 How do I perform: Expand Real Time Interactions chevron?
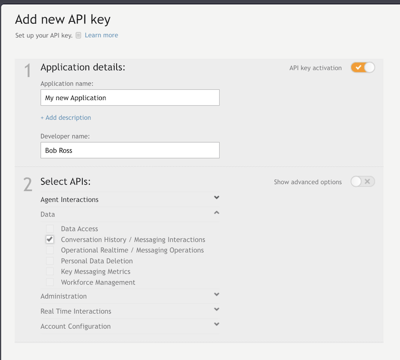coord(217,309)
